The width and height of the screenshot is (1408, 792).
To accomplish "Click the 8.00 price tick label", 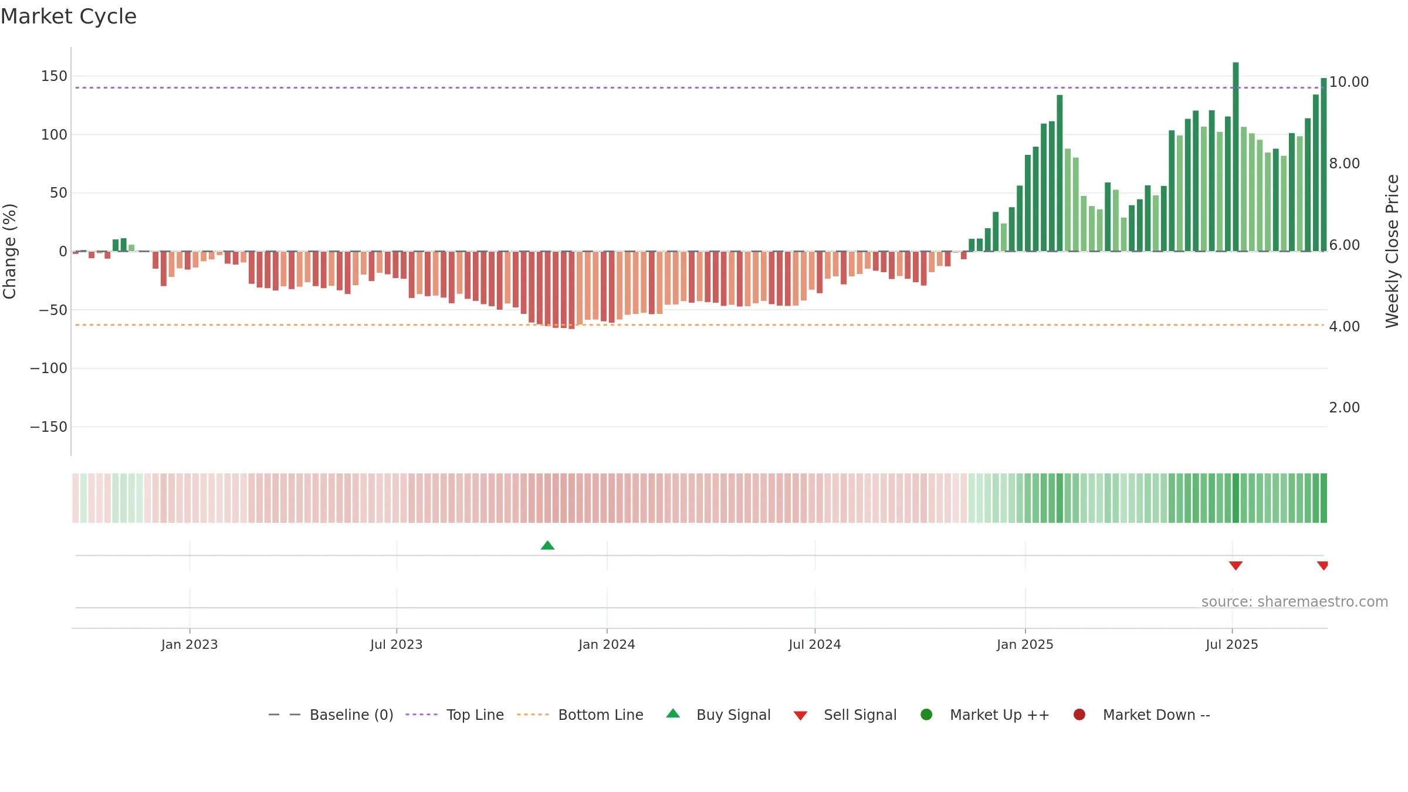I will point(1344,163).
